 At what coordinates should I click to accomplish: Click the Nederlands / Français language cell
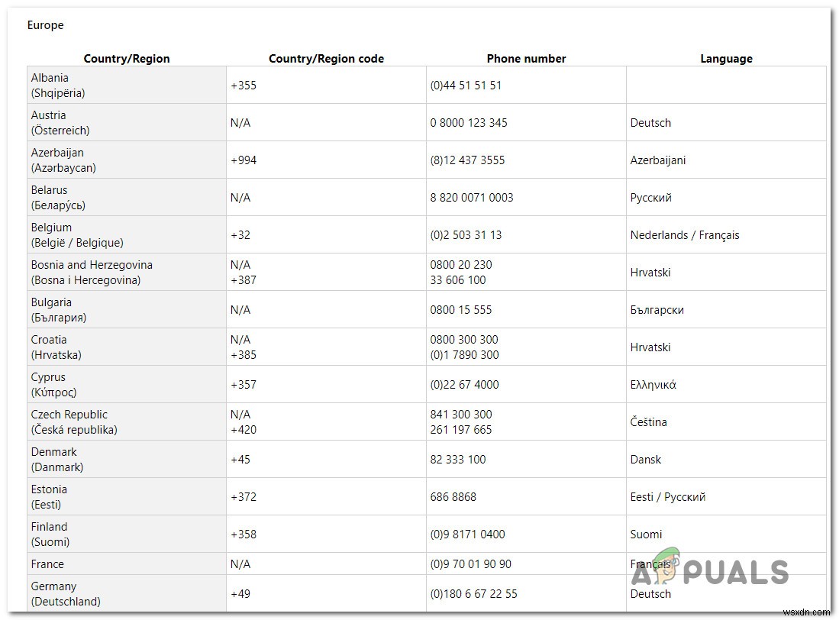(685, 235)
